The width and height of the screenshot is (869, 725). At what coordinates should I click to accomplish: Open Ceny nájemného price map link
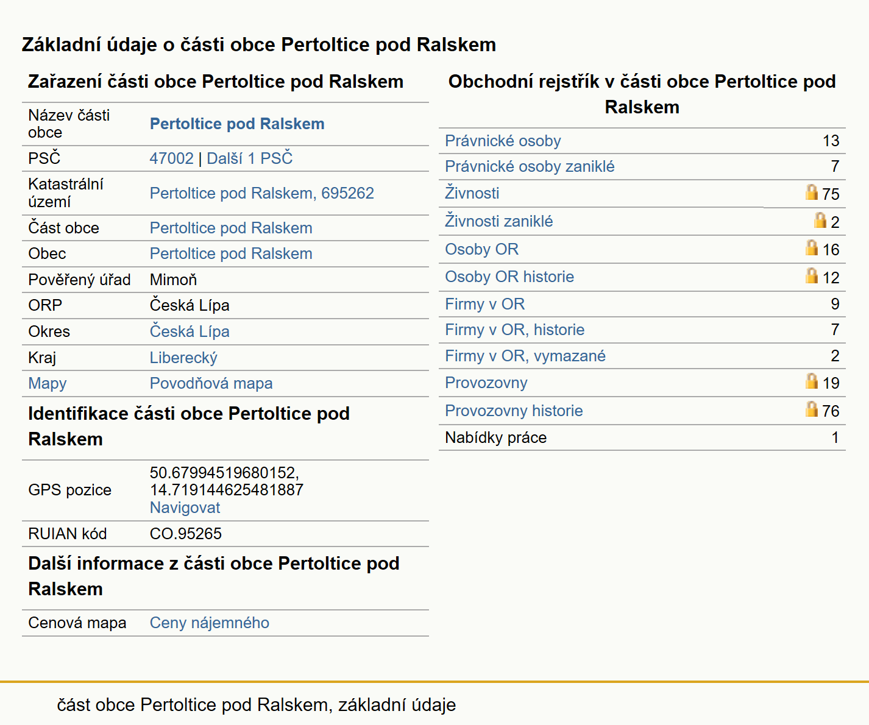(x=210, y=623)
